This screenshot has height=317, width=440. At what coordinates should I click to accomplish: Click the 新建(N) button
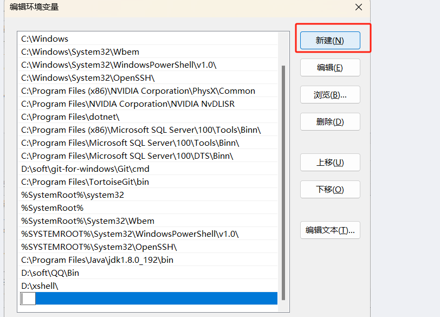point(330,41)
